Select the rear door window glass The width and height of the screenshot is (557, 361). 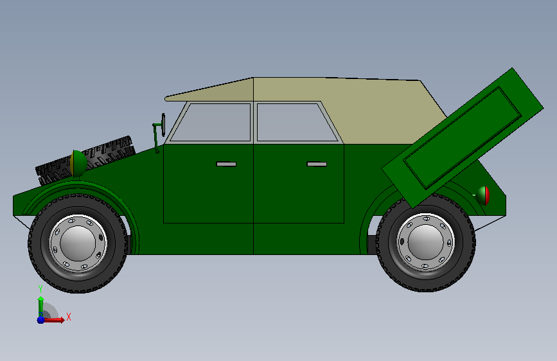[x=295, y=122]
